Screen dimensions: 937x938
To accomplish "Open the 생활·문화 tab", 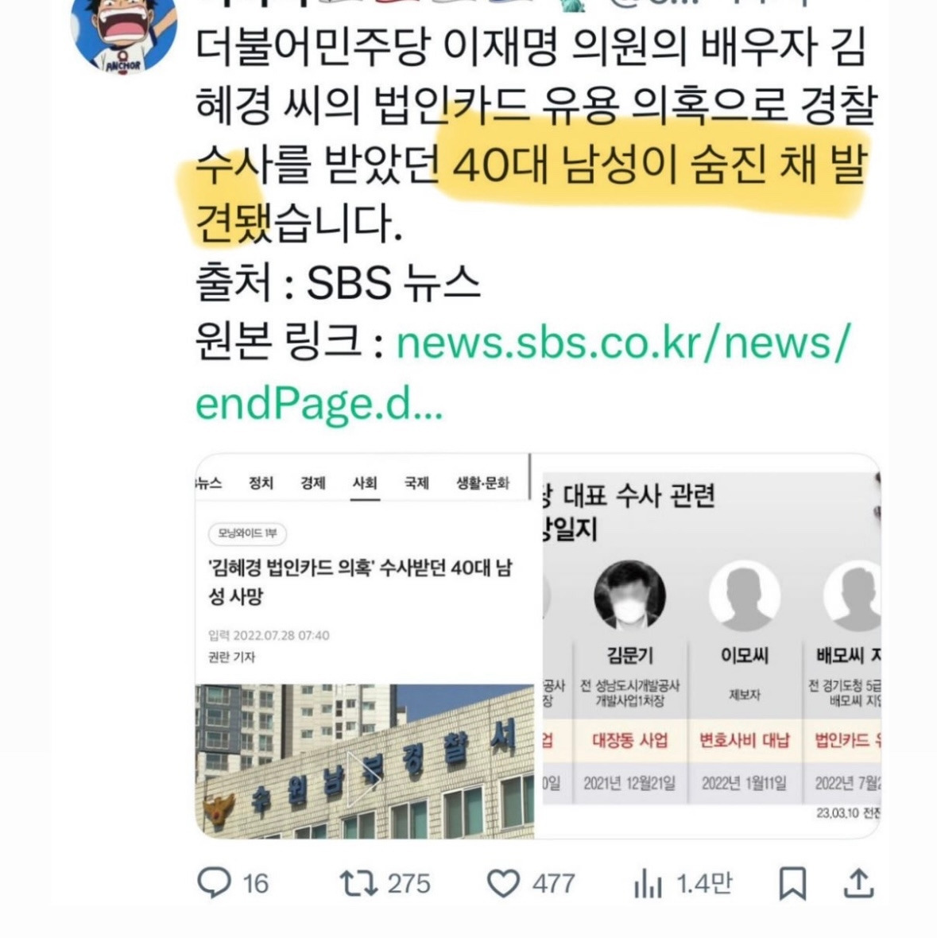I will point(482,483).
